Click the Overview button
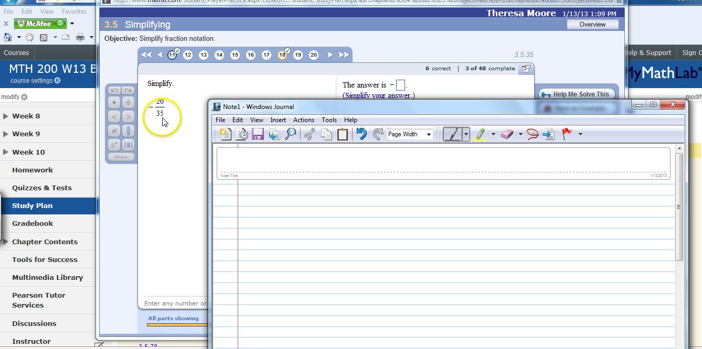This screenshot has width=702, height=349. pyautogui.click(x=592, y=24)
